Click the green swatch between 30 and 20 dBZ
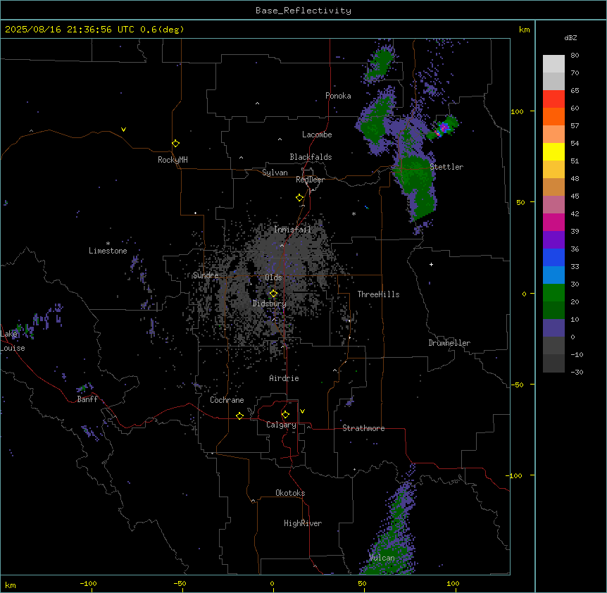Screen dimensions: 607x593 [553, 293]
